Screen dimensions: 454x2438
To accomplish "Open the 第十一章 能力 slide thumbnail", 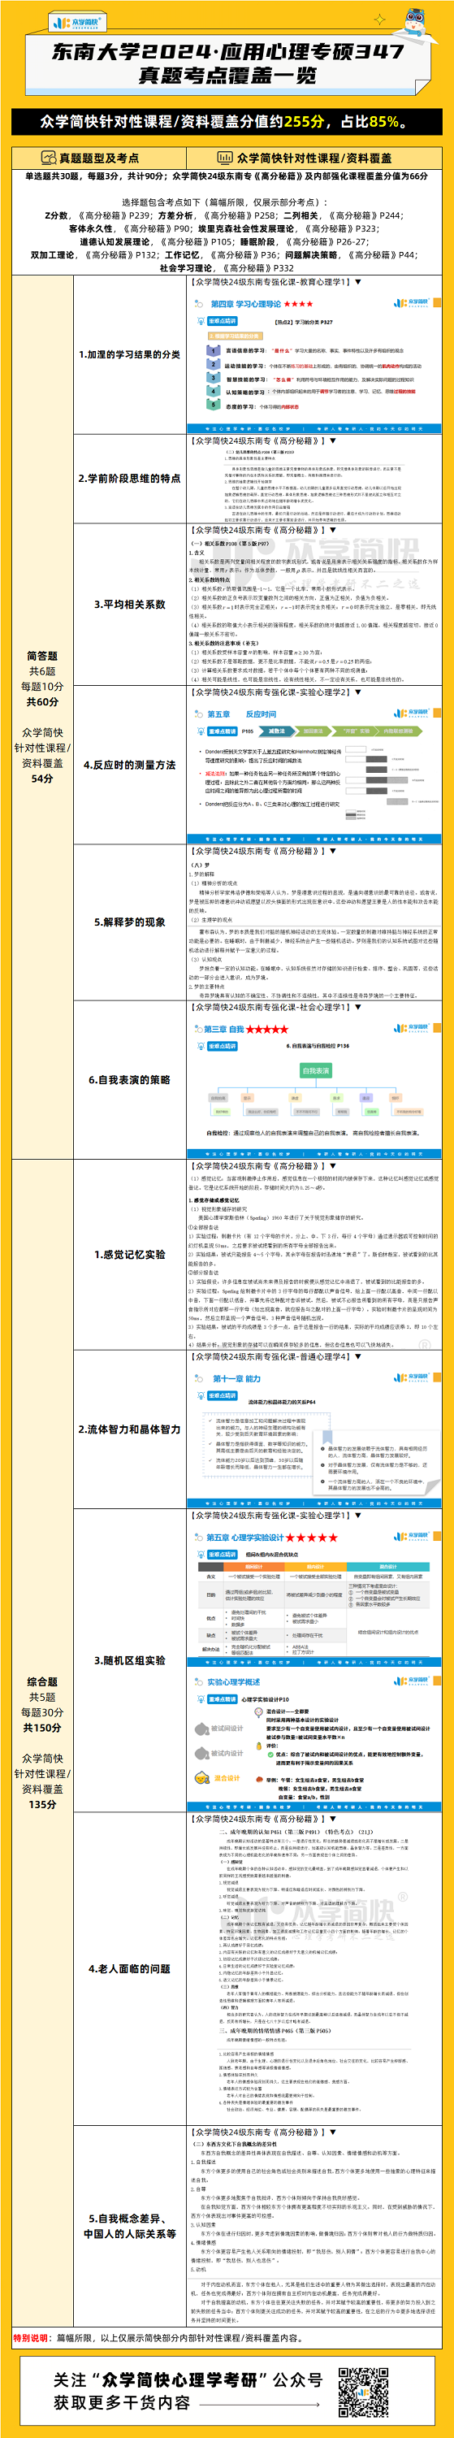I will coord(314,1435).
